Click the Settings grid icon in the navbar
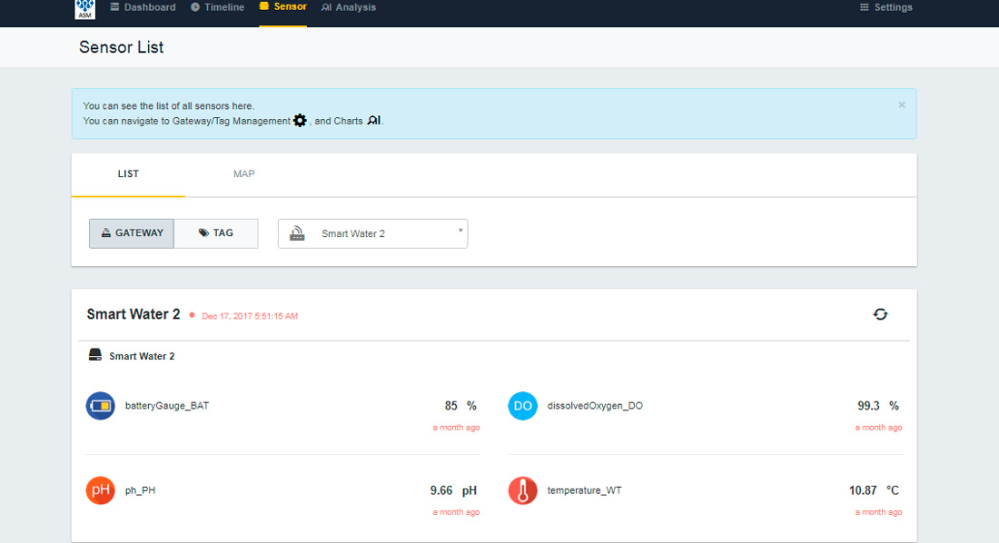 click(864, 7)
